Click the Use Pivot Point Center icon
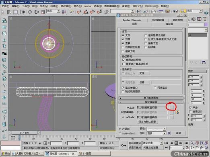This screenshot has width=210, height=157. pos(64,12)
